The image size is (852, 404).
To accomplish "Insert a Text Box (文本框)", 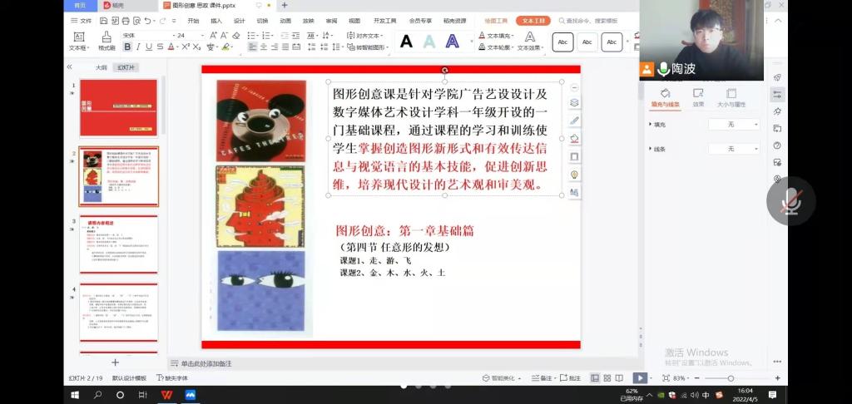I will click(79, 42).
